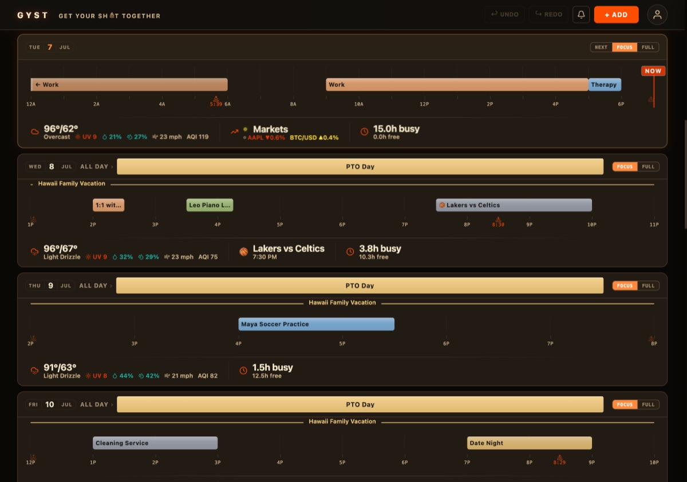Select FOCUS view for Tuesday 7 Jul
This screenshot has width=687, height=482.
[x=625, y=47]
